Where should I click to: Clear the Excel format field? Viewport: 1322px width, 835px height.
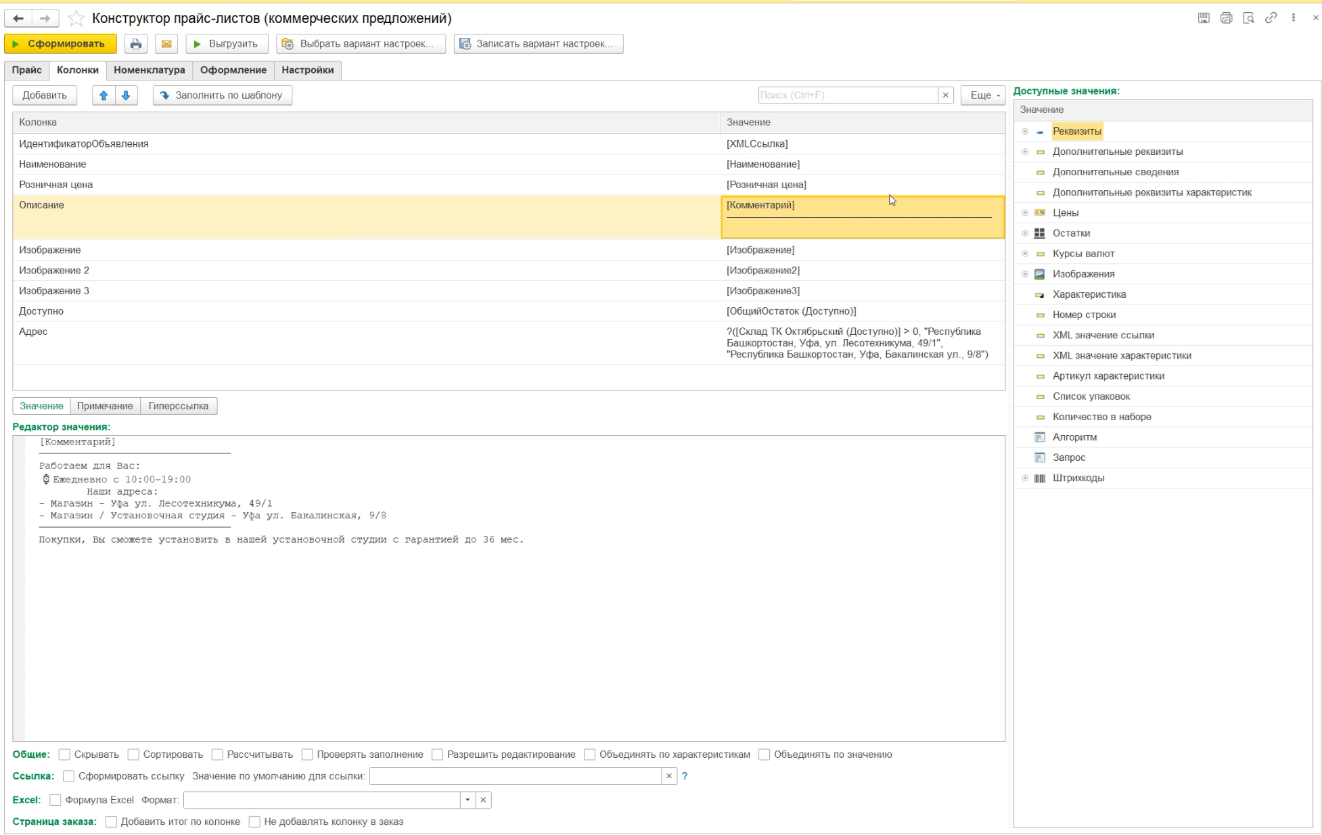[x=483, y=800]
